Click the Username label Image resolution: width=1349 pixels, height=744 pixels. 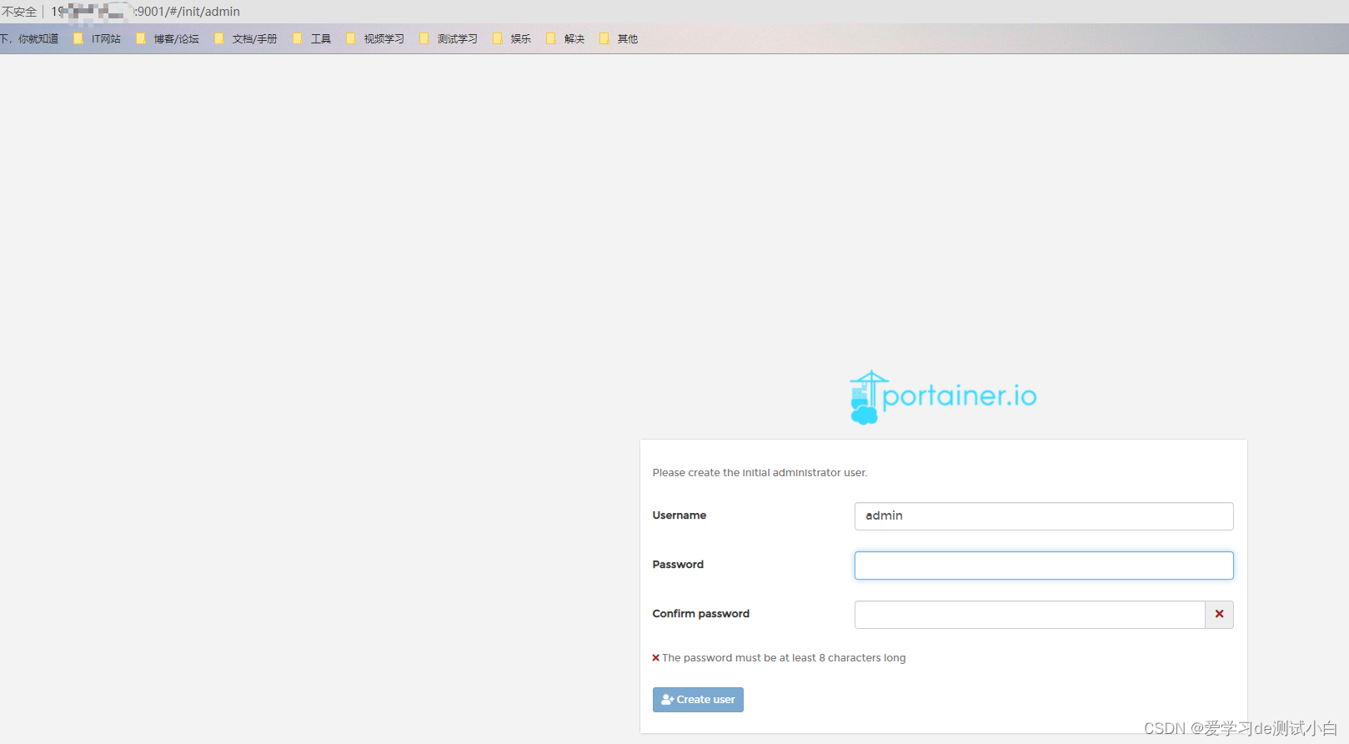point(680,515)
